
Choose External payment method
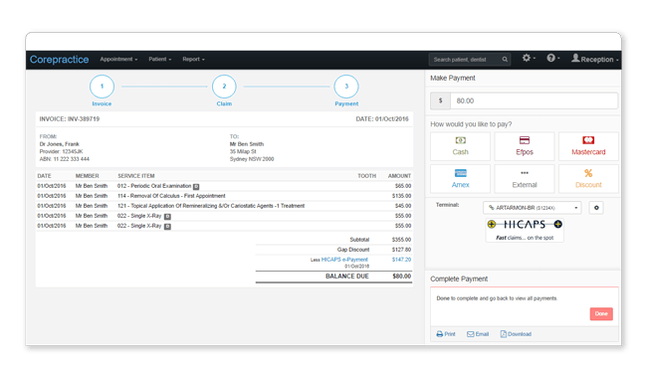(x=525, y=179)
